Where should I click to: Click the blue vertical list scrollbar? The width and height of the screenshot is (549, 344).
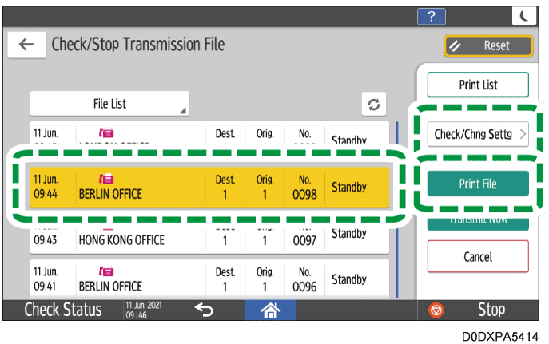(398, 208)
